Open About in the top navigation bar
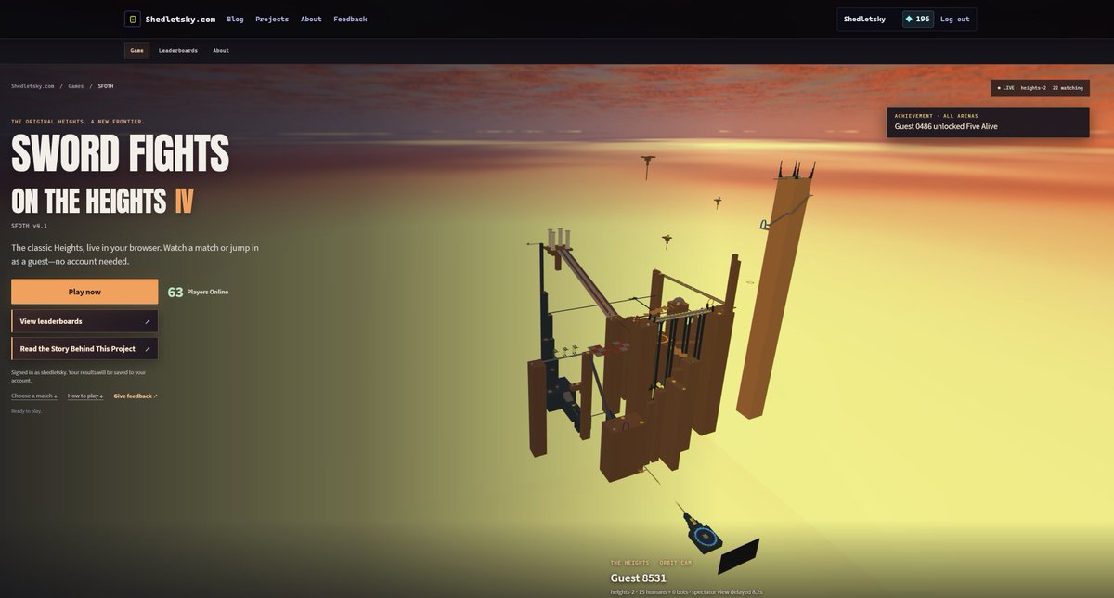 (x=311, y=19)
